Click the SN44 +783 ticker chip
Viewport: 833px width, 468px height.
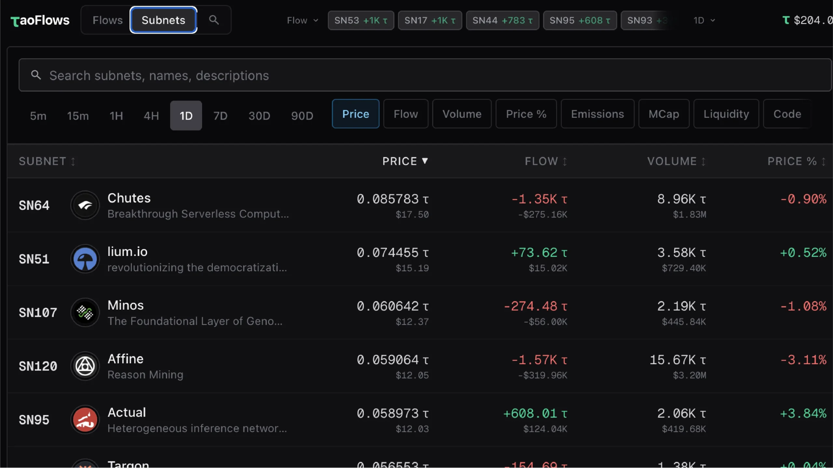(502, 20)
